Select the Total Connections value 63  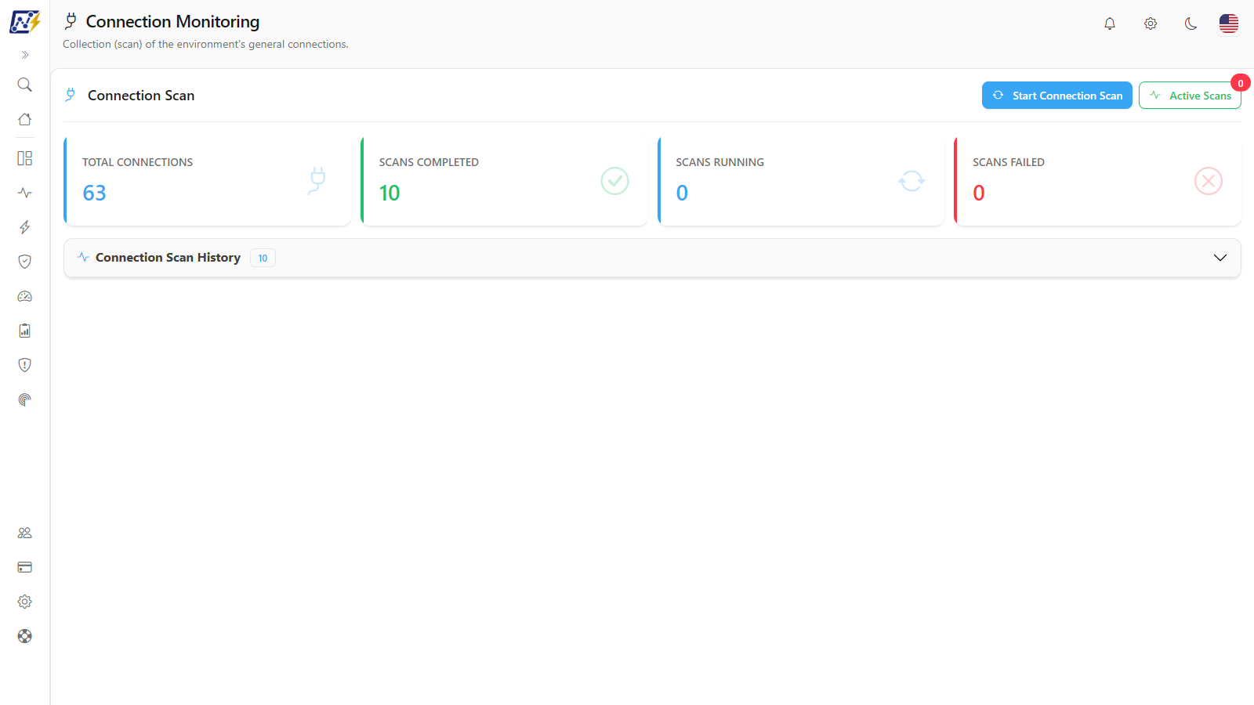(x=95, y=193)
